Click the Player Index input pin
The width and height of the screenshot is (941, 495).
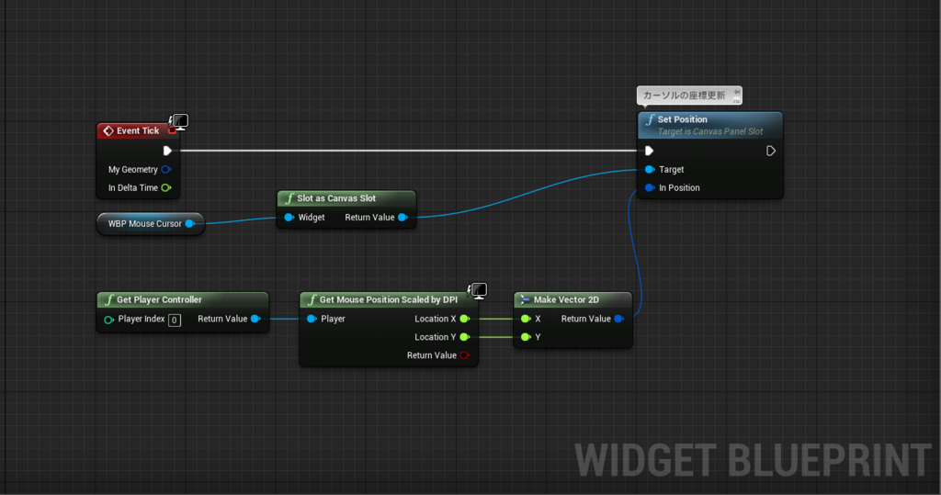click(x=108, y=320)
